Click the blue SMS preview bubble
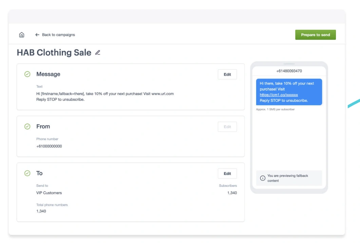 coord(289,92)
